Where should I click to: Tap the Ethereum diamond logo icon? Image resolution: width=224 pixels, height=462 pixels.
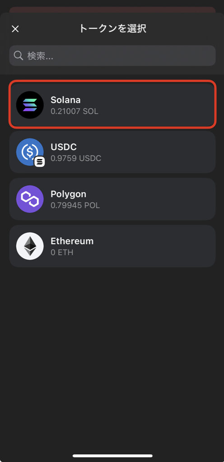(x=30, y=246)
